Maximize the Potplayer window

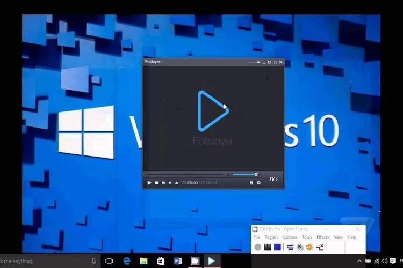tap(269, 62)
